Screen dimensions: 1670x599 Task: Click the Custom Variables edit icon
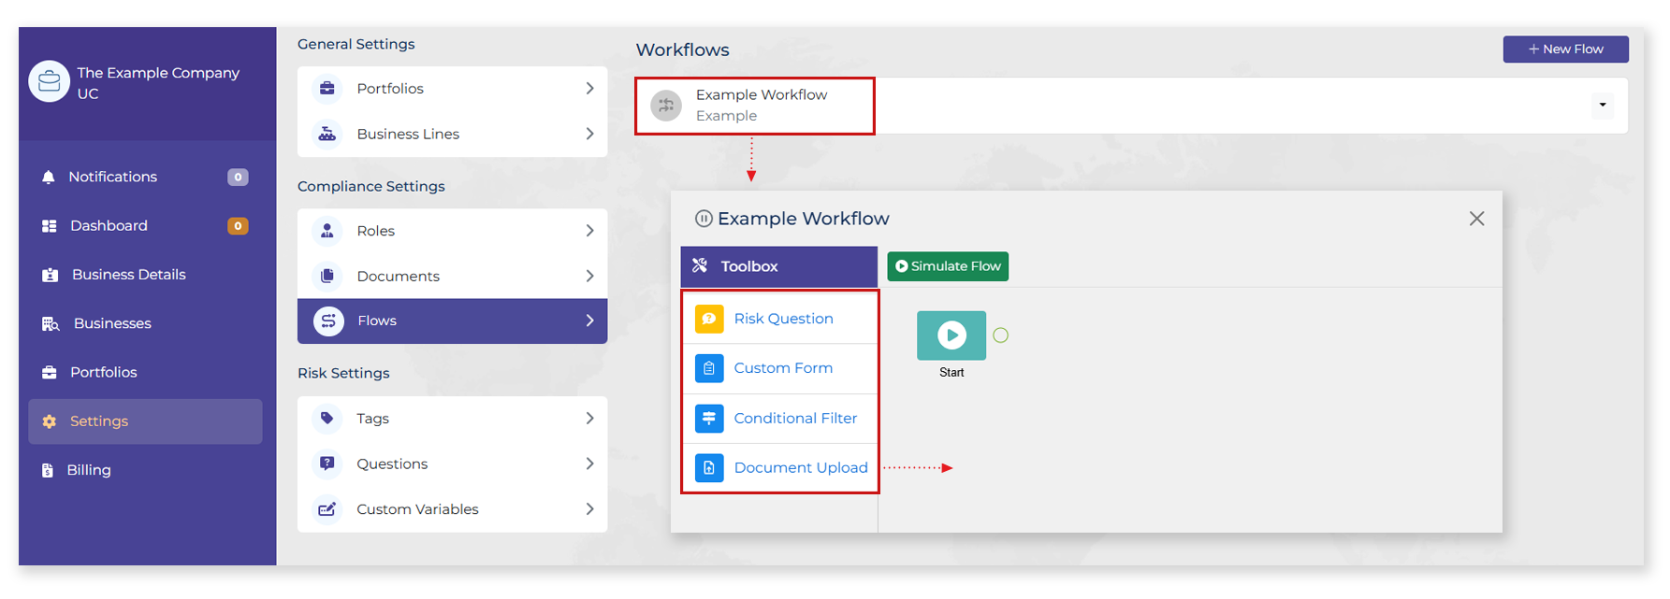(x=327, y=509)
